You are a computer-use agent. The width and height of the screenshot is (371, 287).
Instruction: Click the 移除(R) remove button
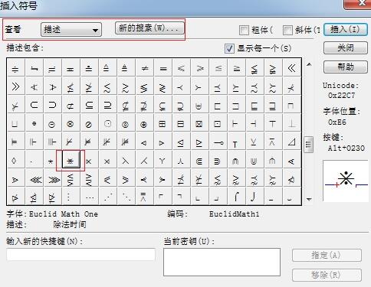coord(327,275)
